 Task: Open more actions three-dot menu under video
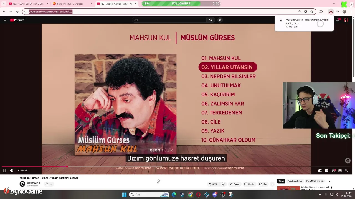coord(272,184)
